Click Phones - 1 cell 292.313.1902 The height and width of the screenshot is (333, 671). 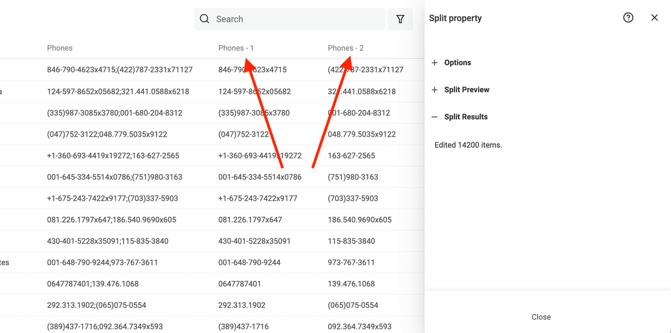242,306
